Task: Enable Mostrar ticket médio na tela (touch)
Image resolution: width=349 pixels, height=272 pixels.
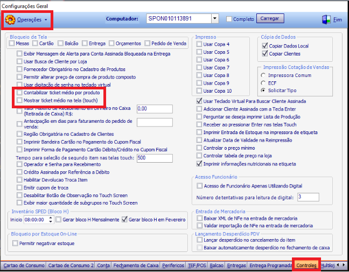Action: pos(19,100)
